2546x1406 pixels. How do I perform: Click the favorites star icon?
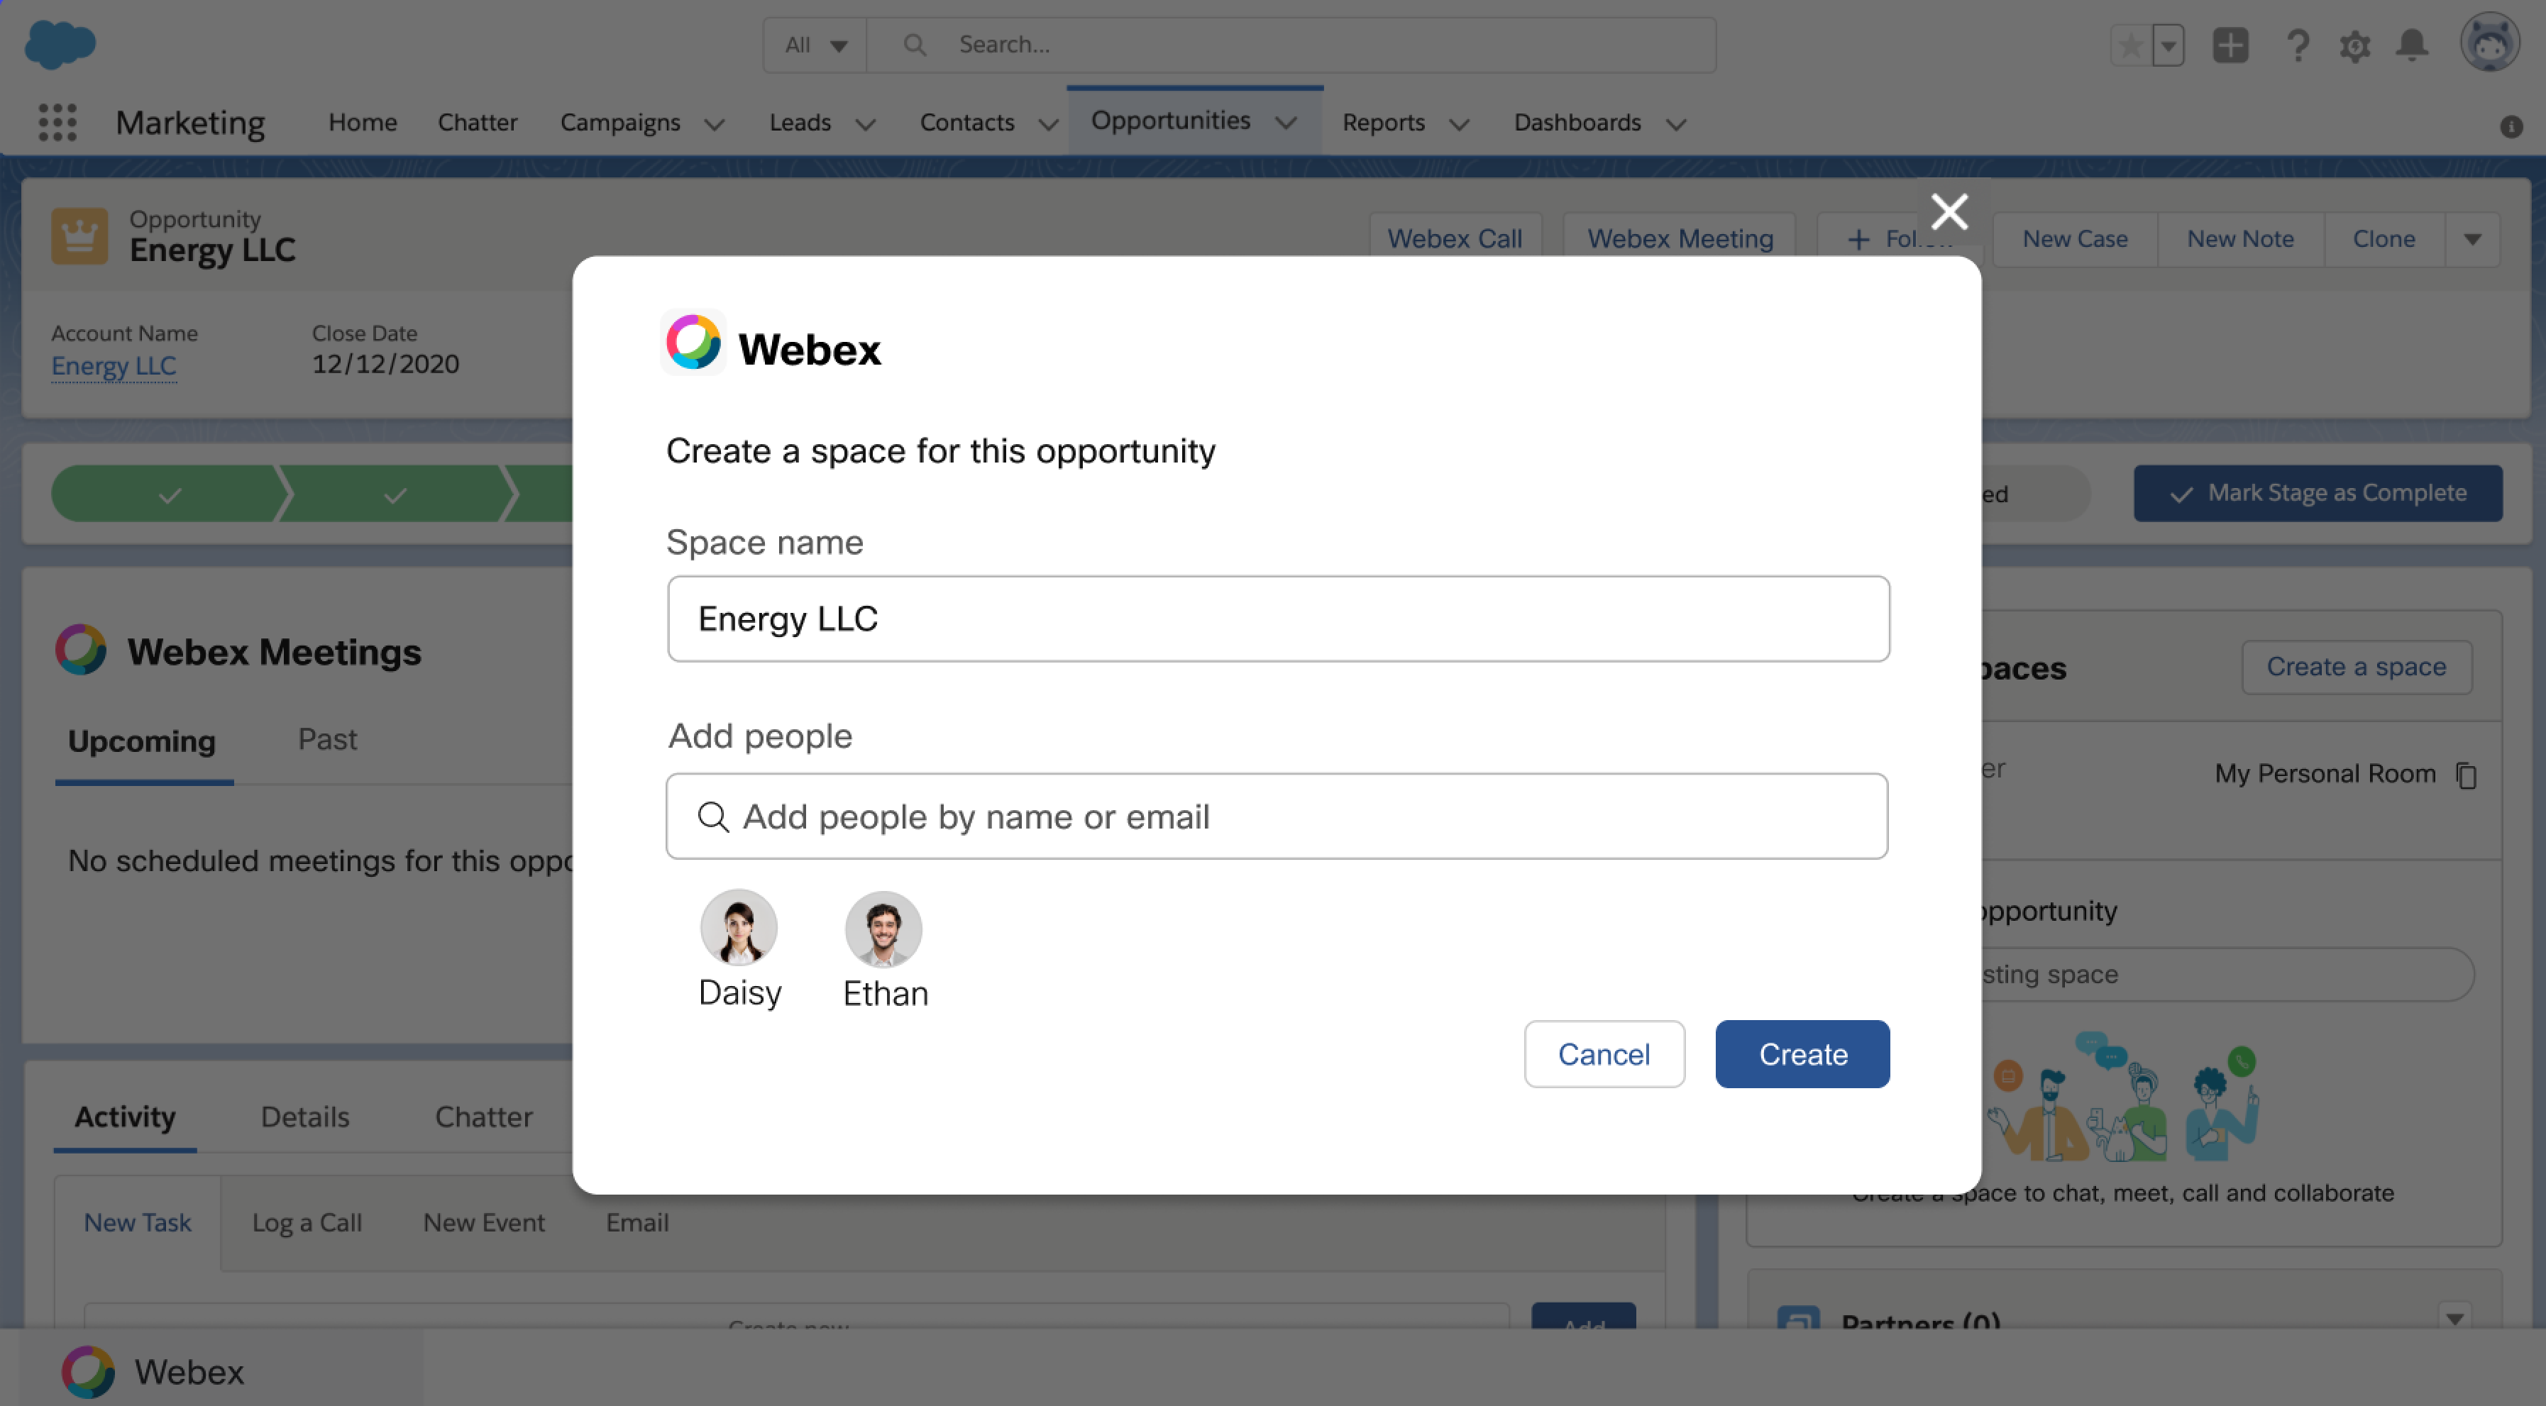[2130, 45]
